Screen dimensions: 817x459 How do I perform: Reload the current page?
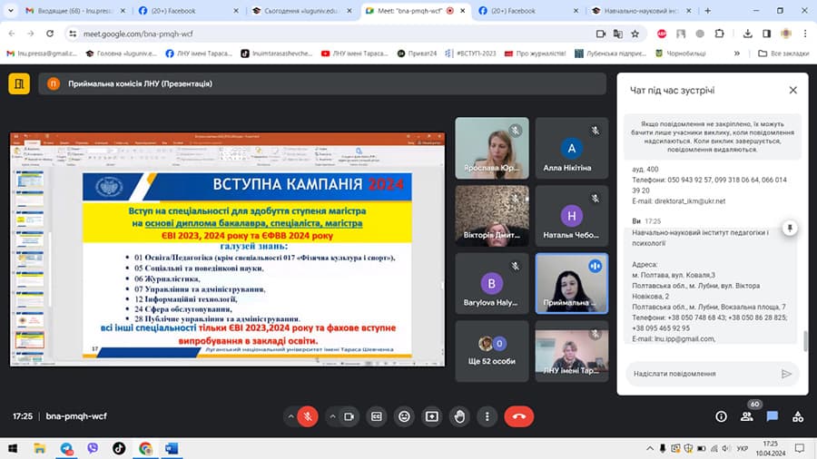[x=50, y=34]
